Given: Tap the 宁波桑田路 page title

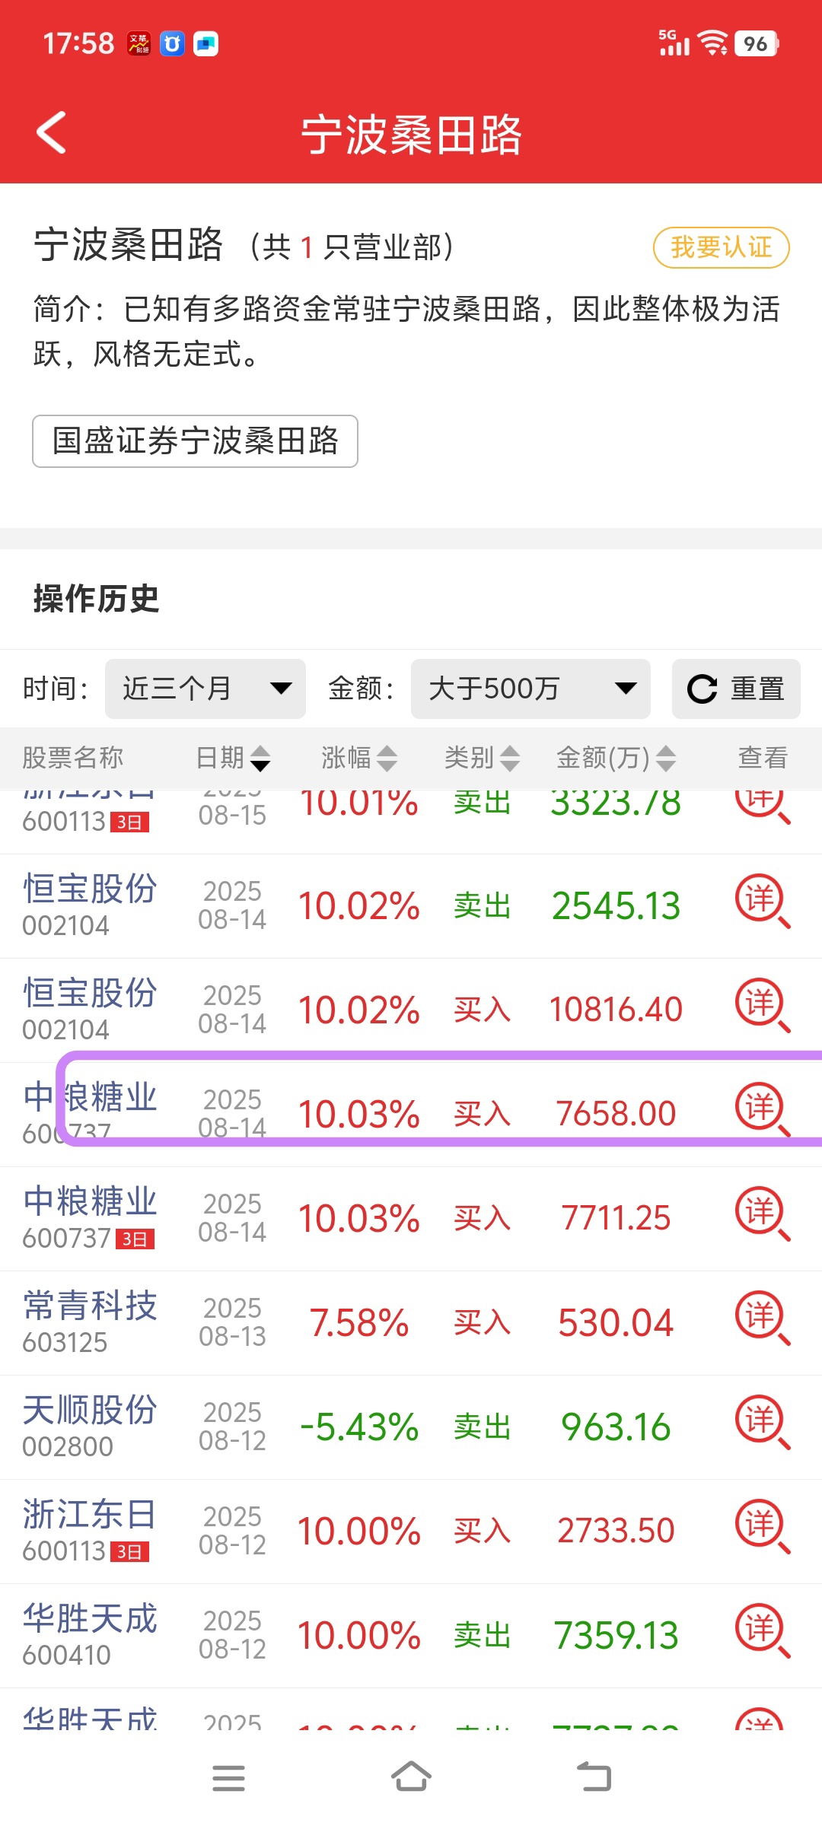Looking at the screenshot, I should click(411, 135).
